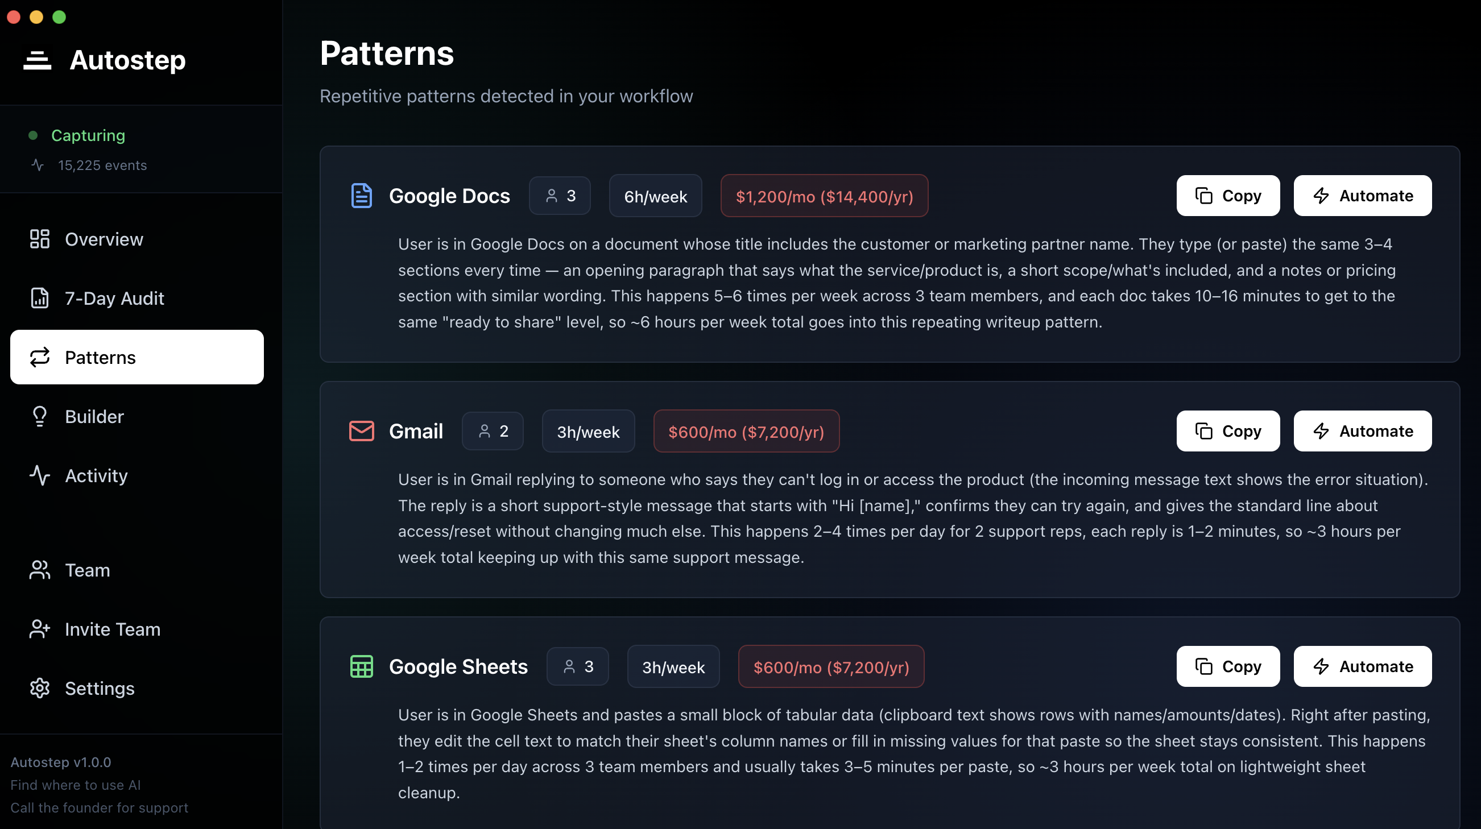The width and height of the screenshot is (1481, 829).
Task: Copy the Gmail pattern description
Action: (x=1227, y=431)
